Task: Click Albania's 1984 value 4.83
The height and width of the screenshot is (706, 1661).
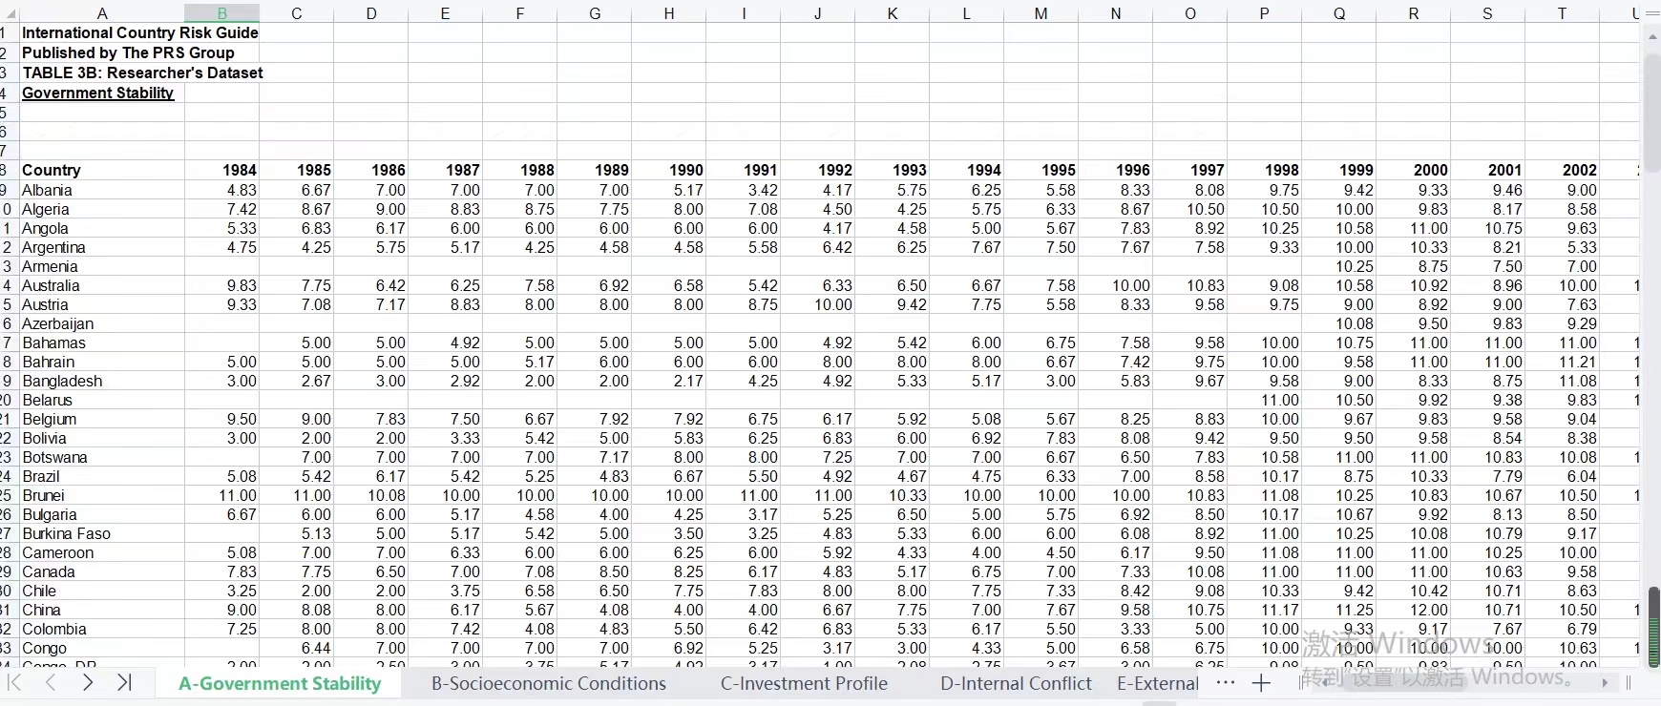Action: pos(222,190)
